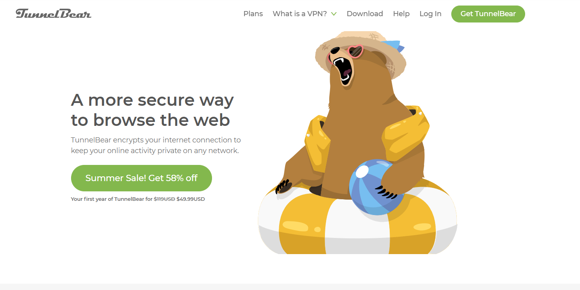Click the crossed-out $119USD price
580x290 pixels.
click(164, 199)
